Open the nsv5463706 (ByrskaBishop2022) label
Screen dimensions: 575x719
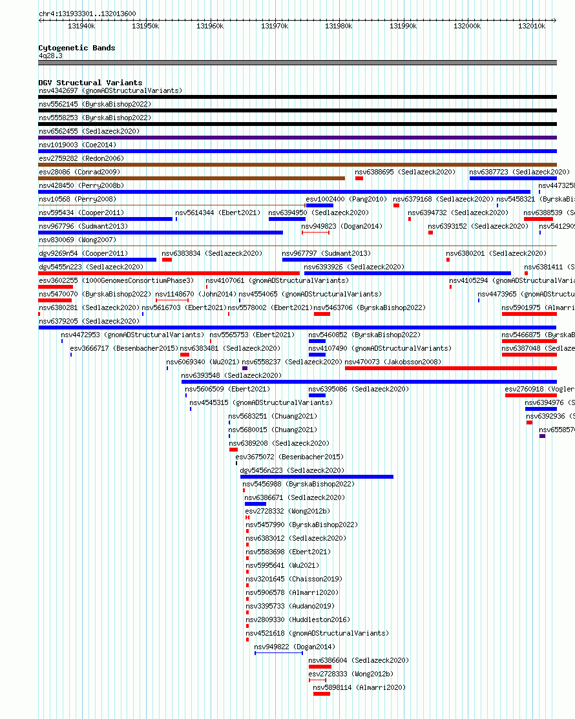pyautogui.click(x=370, y=307)
